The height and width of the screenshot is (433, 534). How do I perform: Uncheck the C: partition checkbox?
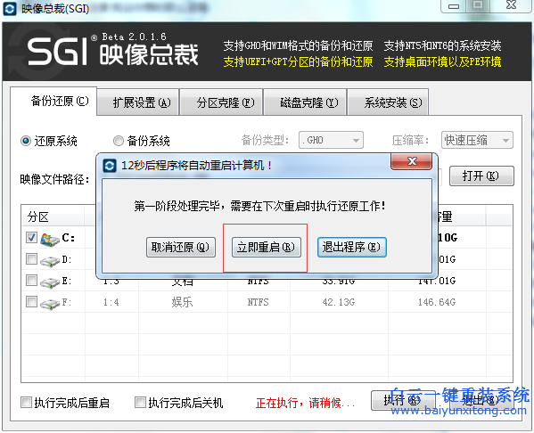32,238
